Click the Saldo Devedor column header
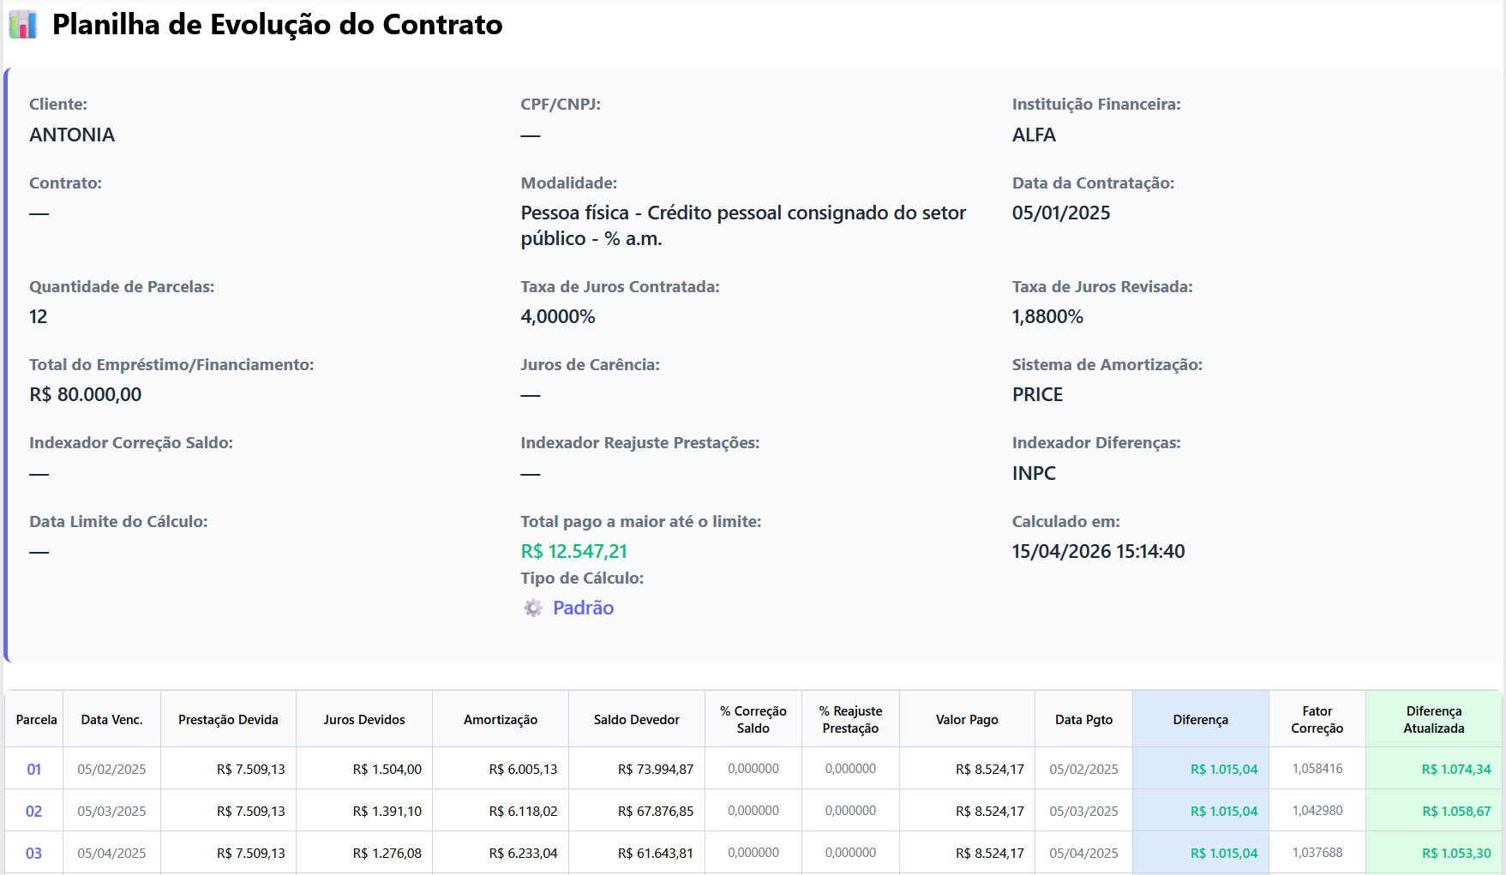 pyautogui.click(x=637, y=720)
